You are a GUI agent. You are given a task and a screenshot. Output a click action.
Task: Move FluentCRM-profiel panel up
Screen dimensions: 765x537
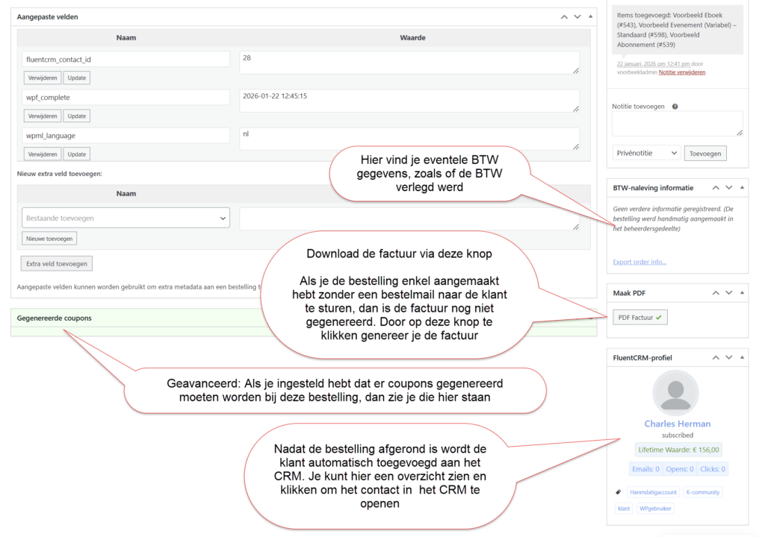(715, 358)
